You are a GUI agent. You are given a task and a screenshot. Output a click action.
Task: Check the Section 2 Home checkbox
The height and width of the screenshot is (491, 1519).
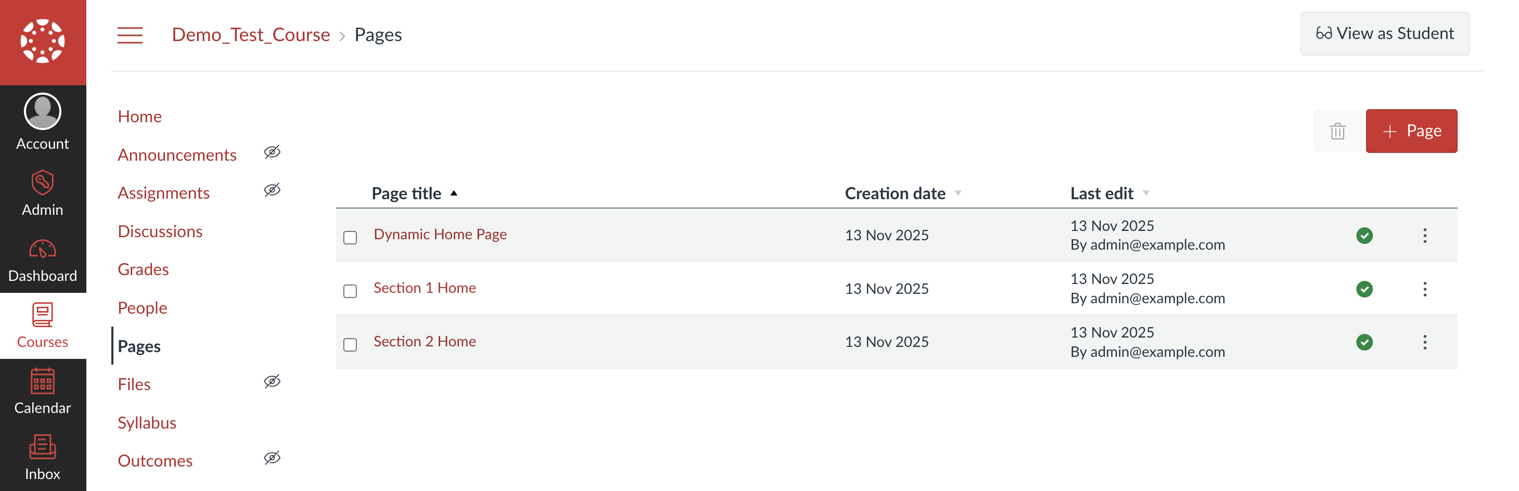(x=350, y=345)
